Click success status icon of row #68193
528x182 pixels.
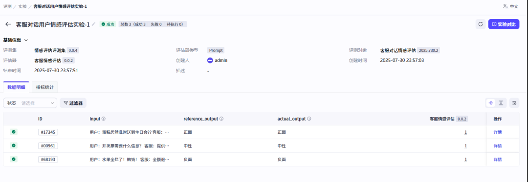point(14,159)
